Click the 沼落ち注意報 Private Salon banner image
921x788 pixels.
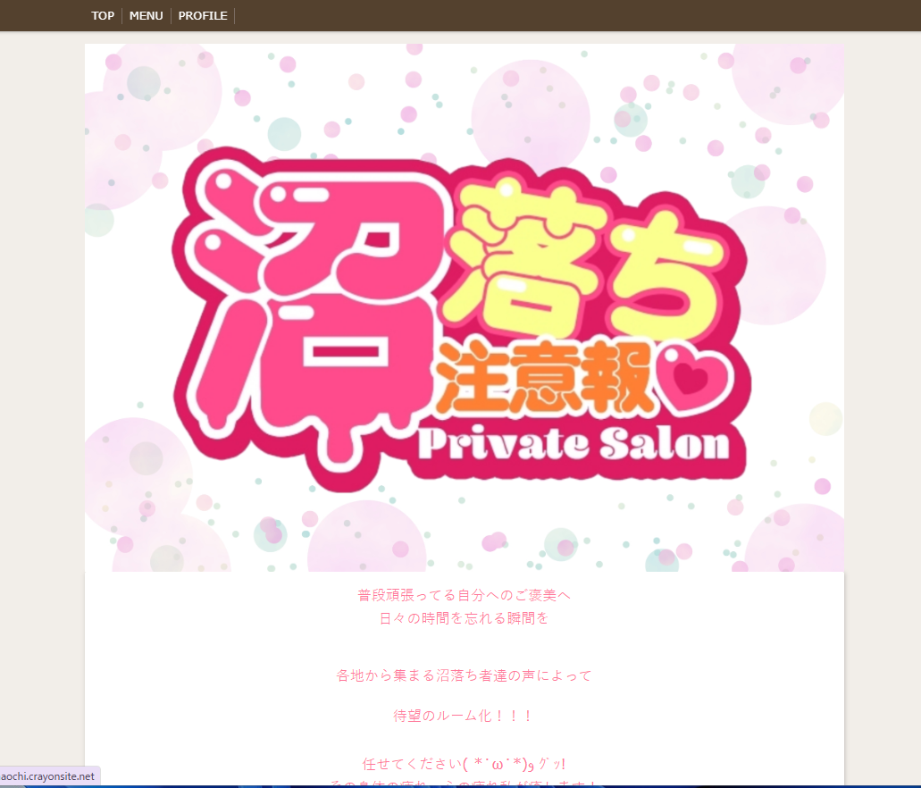click(464, 307)
